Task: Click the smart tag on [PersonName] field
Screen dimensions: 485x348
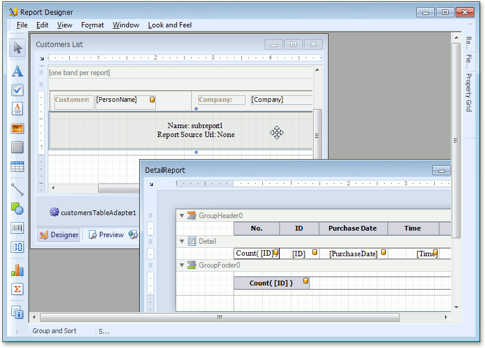Action: click(152, 100)
